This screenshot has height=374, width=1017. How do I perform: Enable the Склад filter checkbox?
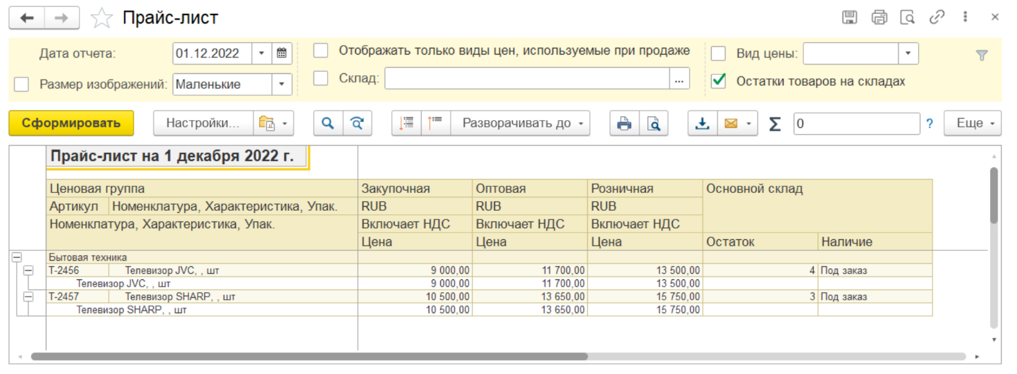pos(321,79)
